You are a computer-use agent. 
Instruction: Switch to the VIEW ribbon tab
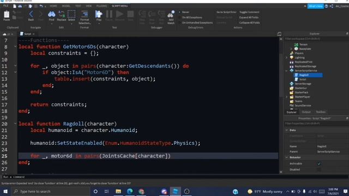pyautogui.click(x=88, y=6)
